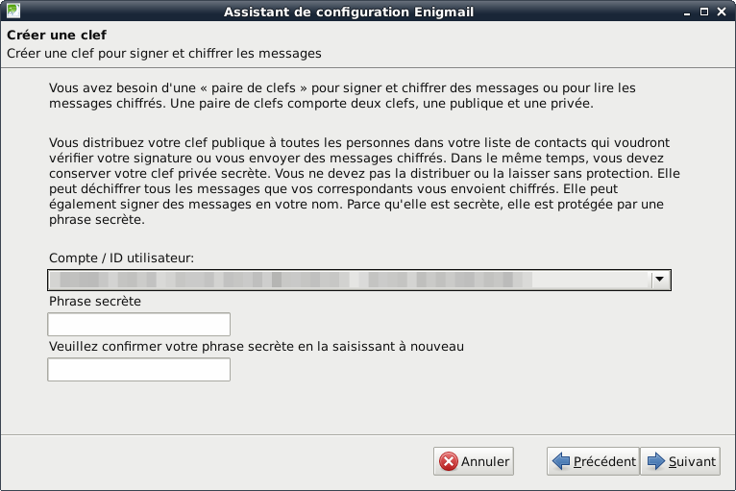Focus the Phrase secrète input field

click(x=138, y=325)
